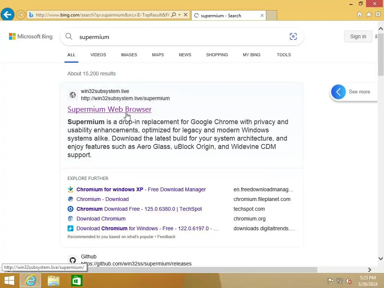Click the digitaltrends favicon icon

(70, 228)
